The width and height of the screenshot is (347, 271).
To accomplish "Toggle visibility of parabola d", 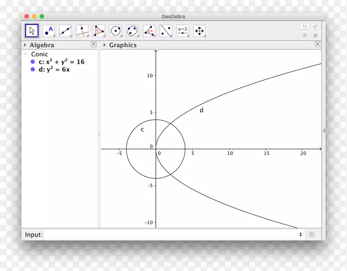I will 32,69.
